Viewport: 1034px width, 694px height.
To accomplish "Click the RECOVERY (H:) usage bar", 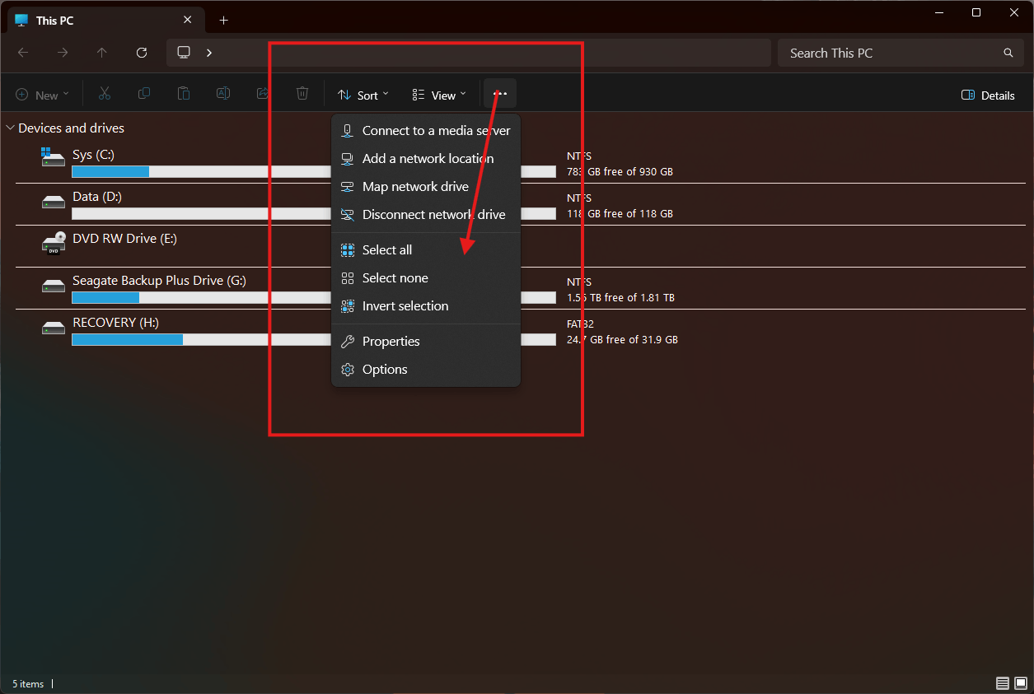I will [314, 340].
